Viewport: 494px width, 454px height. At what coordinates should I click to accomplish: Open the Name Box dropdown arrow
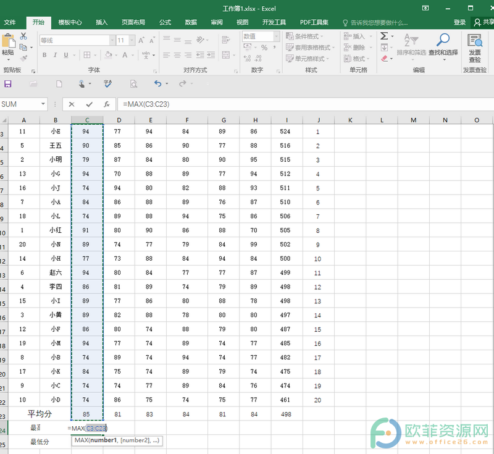[x=43, y=104]
